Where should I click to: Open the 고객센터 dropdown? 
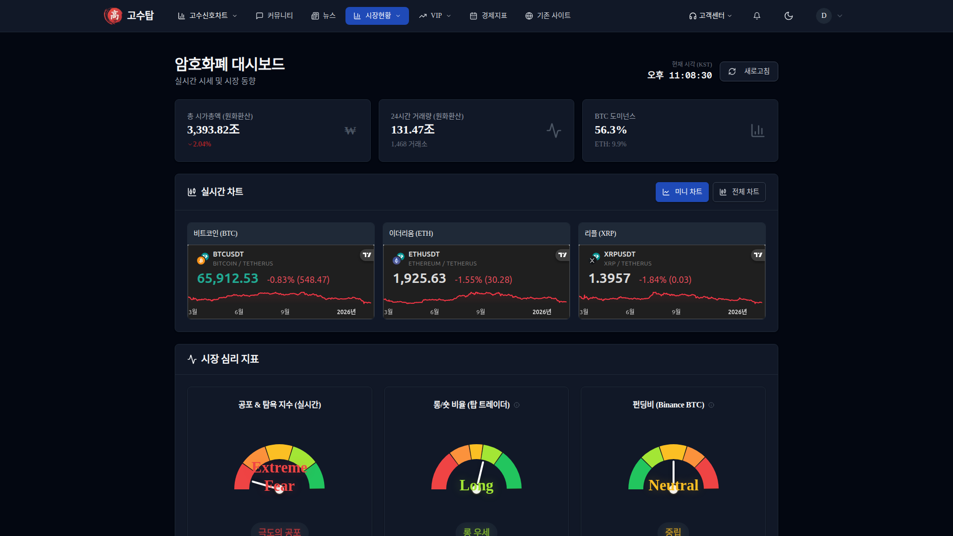[x=710, y=16]
